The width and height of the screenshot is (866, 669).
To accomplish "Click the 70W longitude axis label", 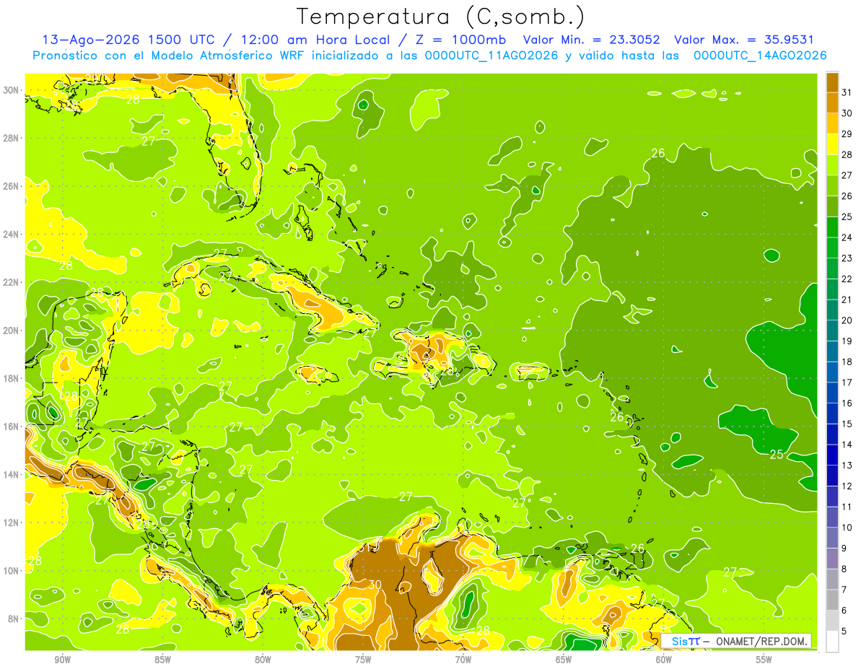I will point(463,660).
